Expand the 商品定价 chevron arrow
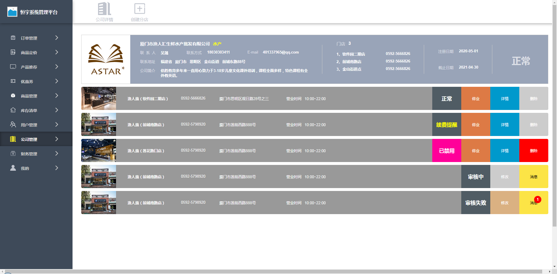The image size is (557, 274). pyautogui.click(x=57, y=52)
